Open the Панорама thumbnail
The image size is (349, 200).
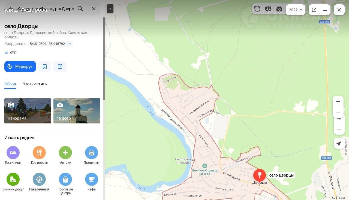(28, 111)
